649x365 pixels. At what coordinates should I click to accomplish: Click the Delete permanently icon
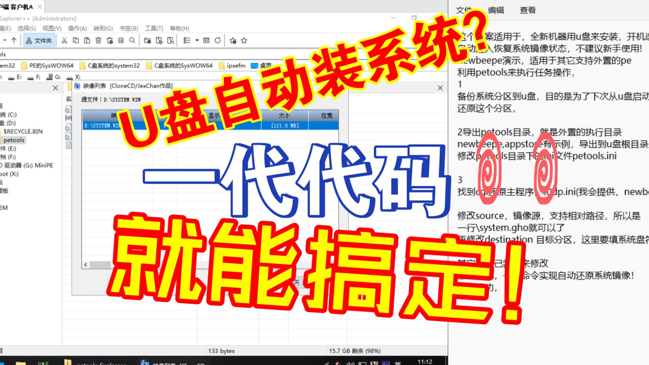click(110, 41)
